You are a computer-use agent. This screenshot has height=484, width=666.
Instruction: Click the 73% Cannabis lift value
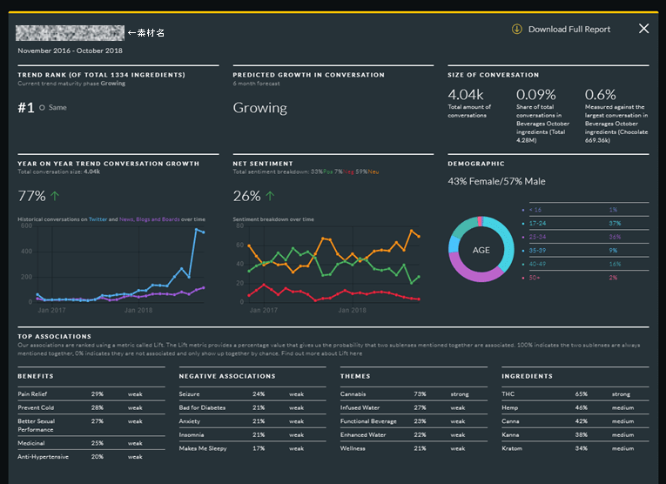point(420,394)
